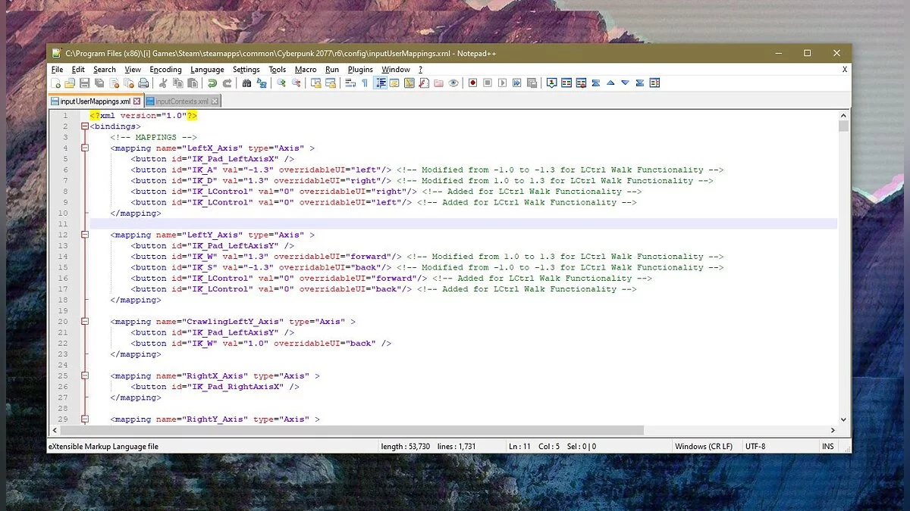Click the Undo arrow icon

coord(212,83)
